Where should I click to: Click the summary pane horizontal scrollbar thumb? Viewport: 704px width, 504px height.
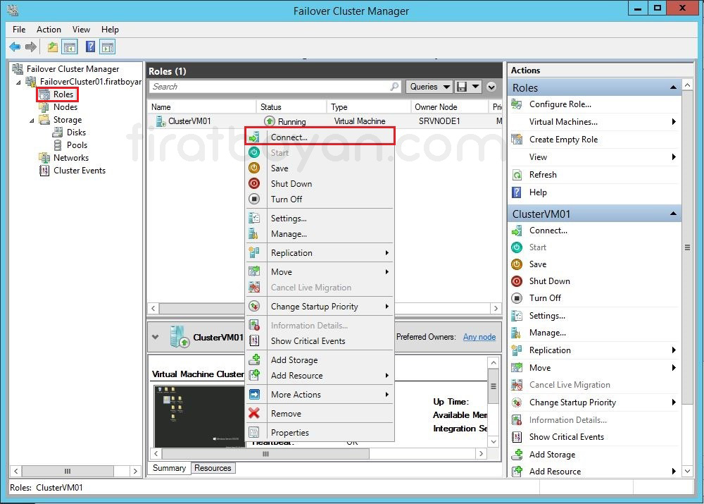coord(265,454)
